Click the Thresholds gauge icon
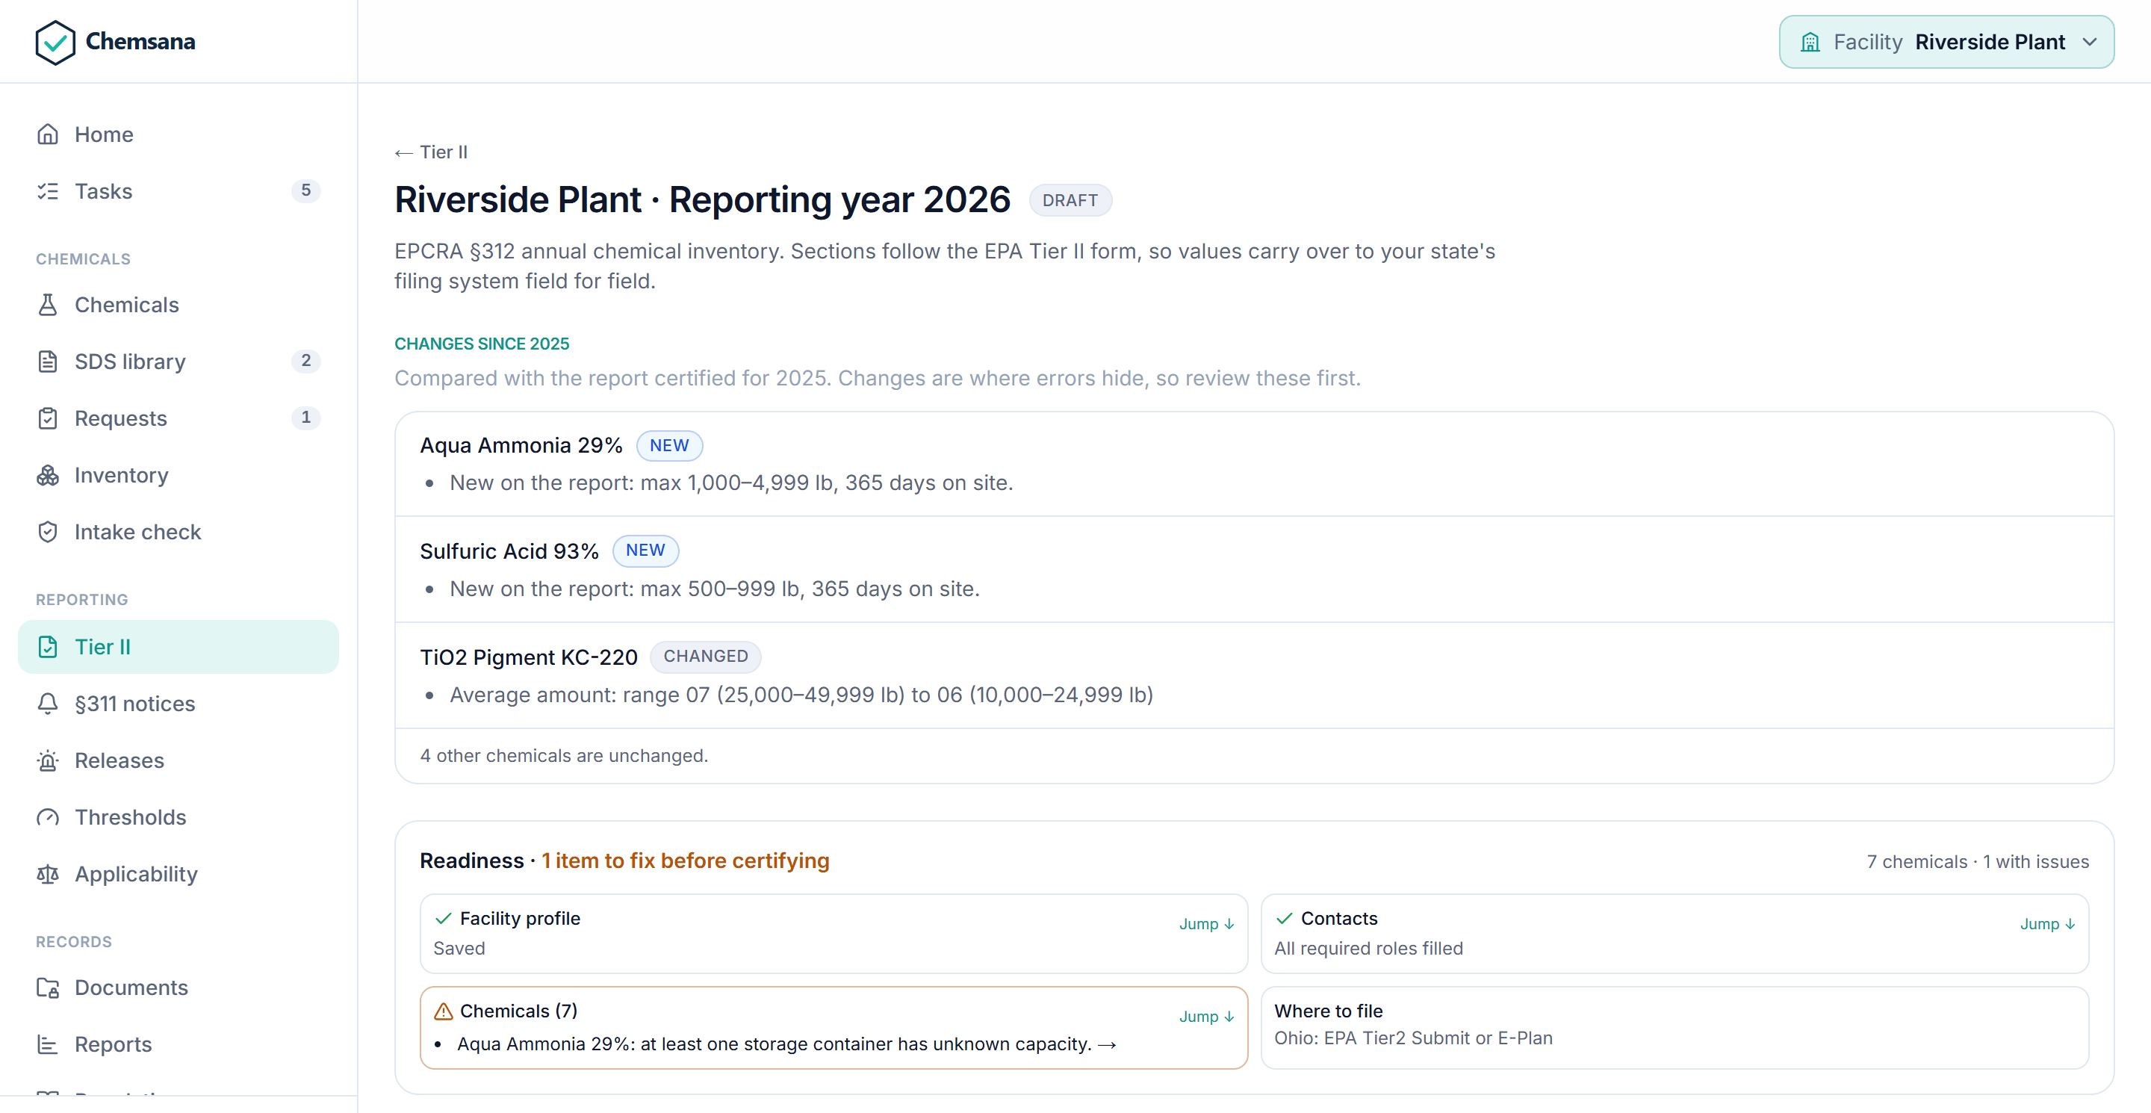The width and height of the screenshot is (2151, 1113). coord(48,817)
